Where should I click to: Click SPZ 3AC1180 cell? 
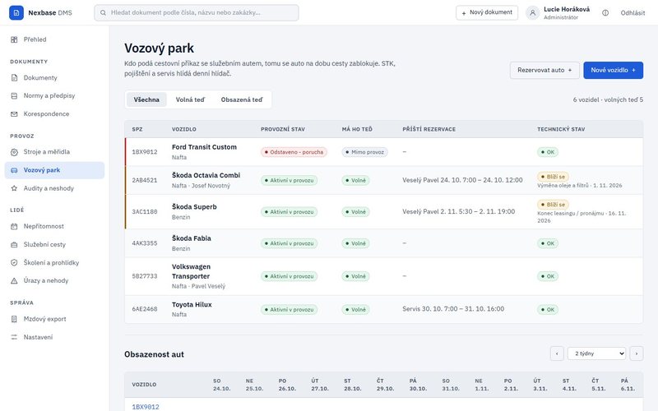(x=145, y=212)
